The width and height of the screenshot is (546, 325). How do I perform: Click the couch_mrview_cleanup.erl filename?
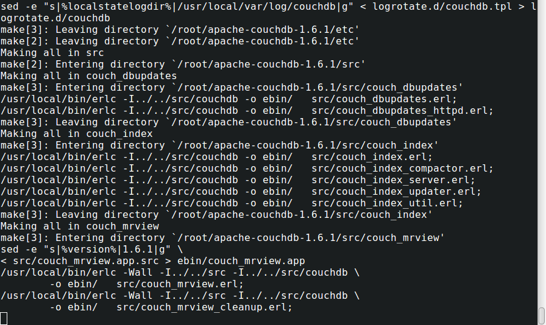204,307
